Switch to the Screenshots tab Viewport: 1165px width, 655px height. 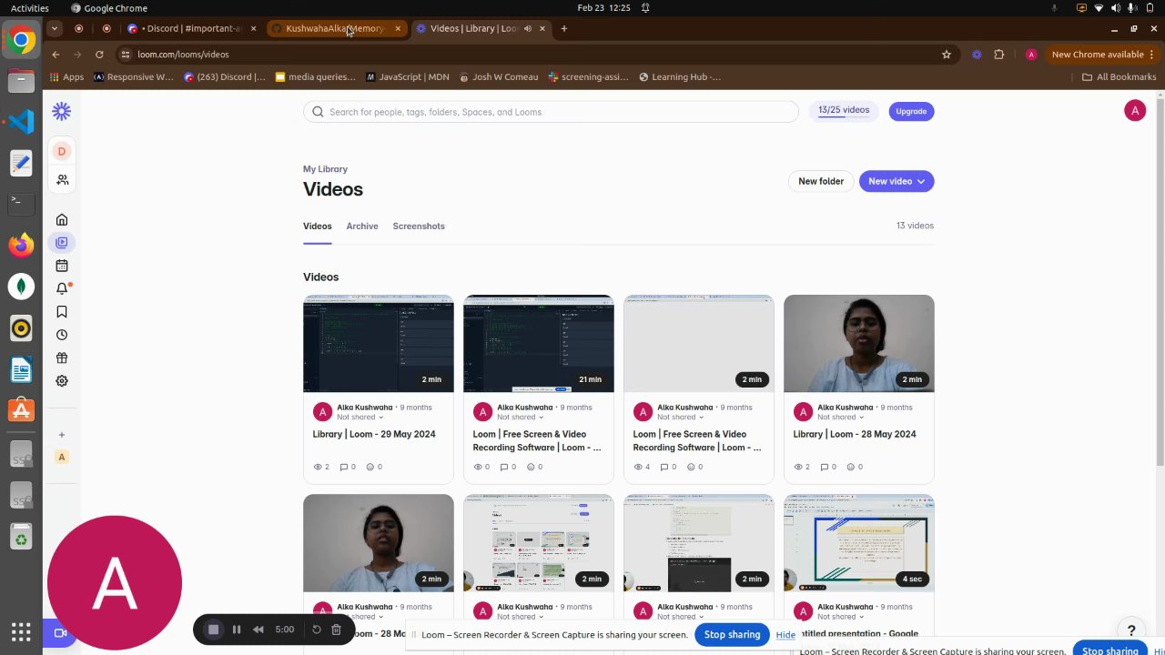(x=419, y=226)
